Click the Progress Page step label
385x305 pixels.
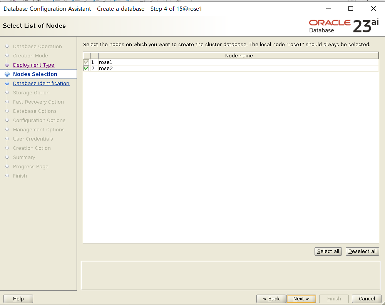point(31,167)
